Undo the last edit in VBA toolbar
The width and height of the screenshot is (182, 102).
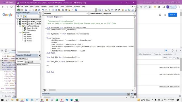[43, 10]
